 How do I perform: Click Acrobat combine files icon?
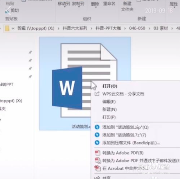point(98,168)
